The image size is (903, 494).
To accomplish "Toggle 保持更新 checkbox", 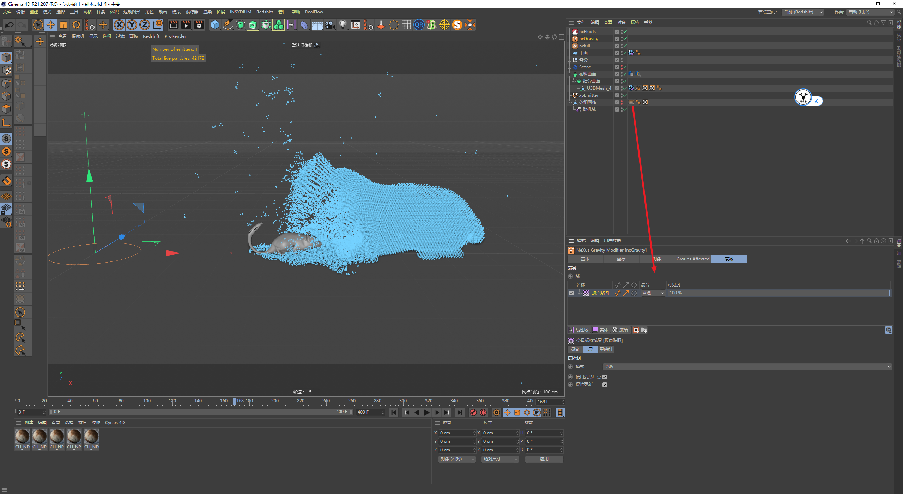I will pos(605,385).
